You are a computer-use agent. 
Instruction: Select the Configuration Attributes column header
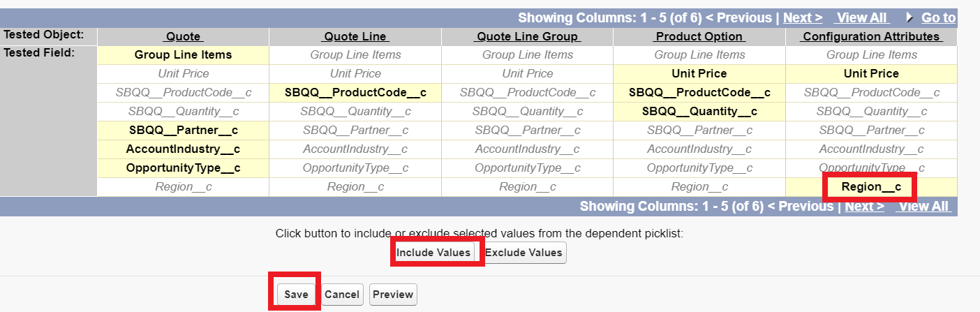pyautogui.click(x=871, y=36)
